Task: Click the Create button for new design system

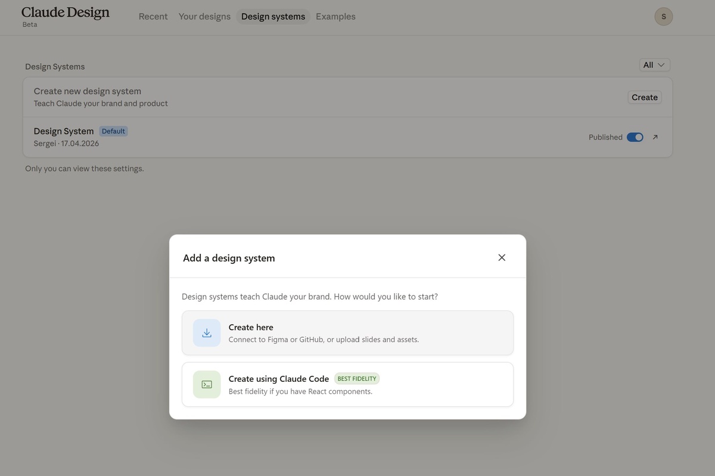Action: click(645, 97)
